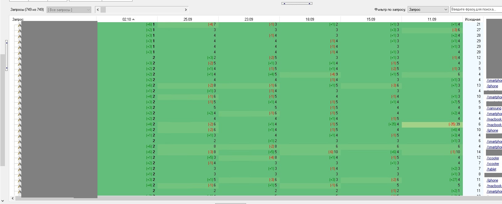The width and height of the screenshot is (502, 204).
Task: Open /scooter link in row with initial position 12
Action: 493,158
